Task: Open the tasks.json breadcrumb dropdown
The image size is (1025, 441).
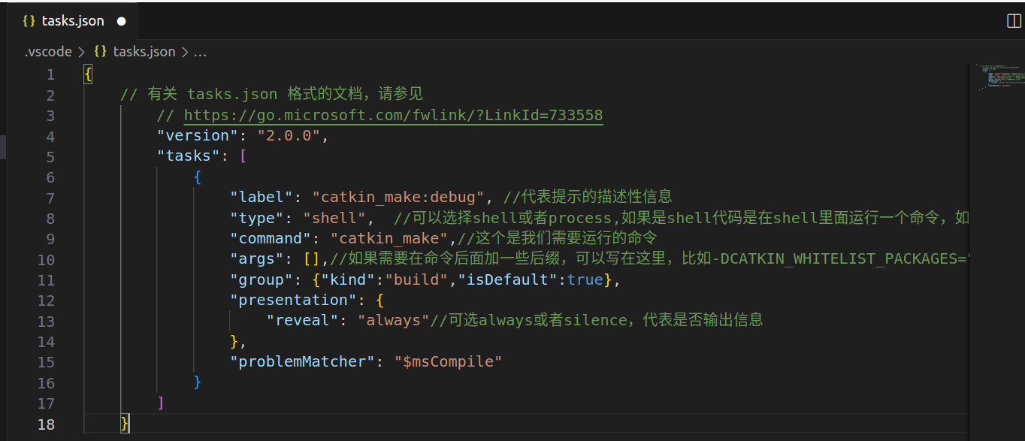Action: click(x=144, y=52)
